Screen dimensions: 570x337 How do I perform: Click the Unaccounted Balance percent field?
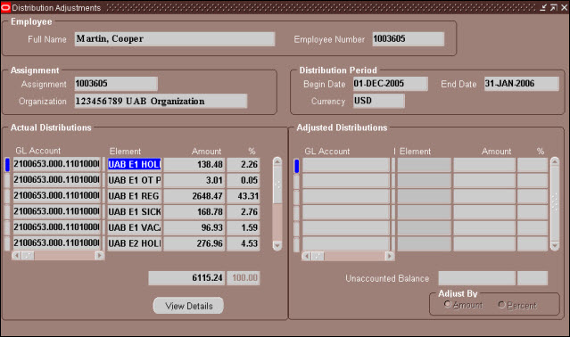click(533, 278)
